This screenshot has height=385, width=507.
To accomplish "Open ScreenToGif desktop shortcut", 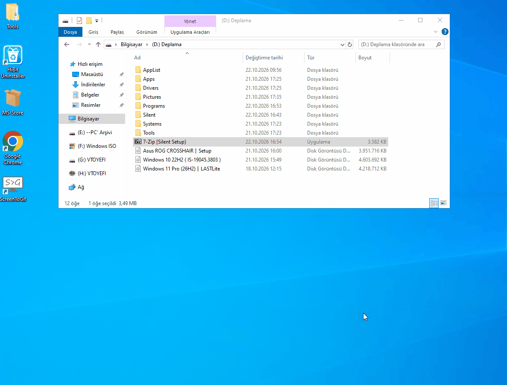I will [13, 189].
